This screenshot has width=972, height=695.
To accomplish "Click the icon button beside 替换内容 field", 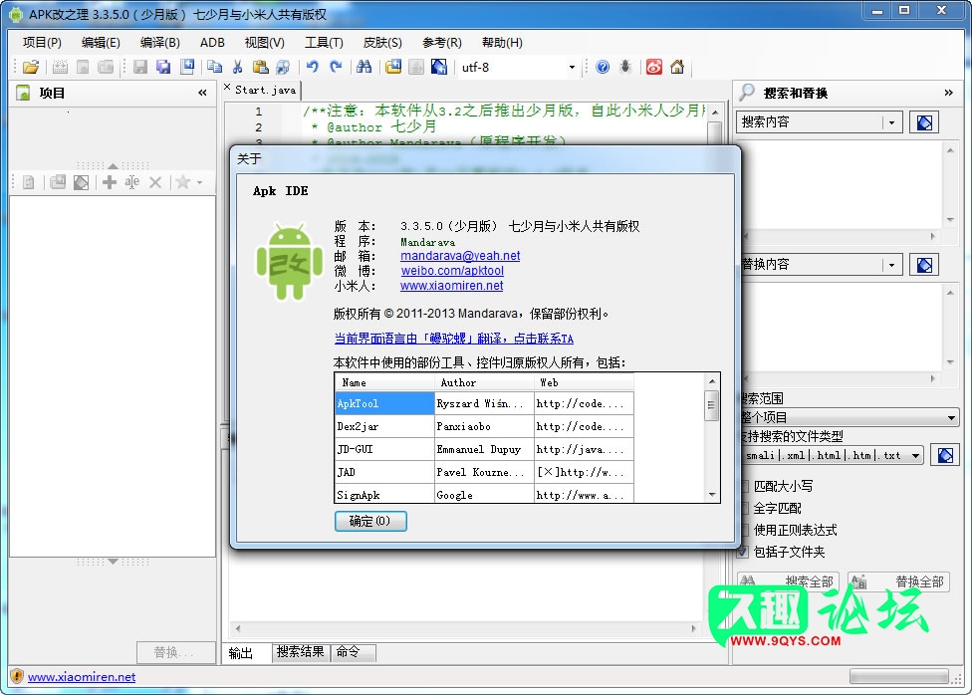I will coord(923,265).
